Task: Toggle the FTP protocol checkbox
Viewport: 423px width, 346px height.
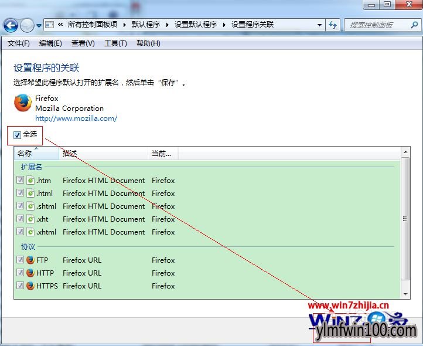Action: pos(20,260)
